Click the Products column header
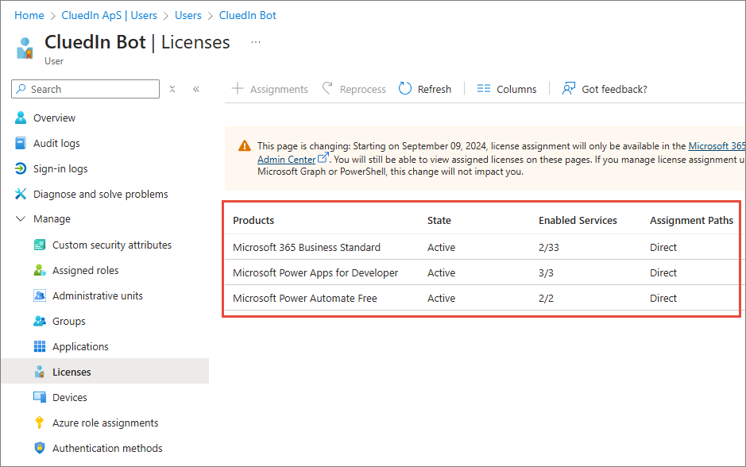The image size is (746, 467). [253, 220]
